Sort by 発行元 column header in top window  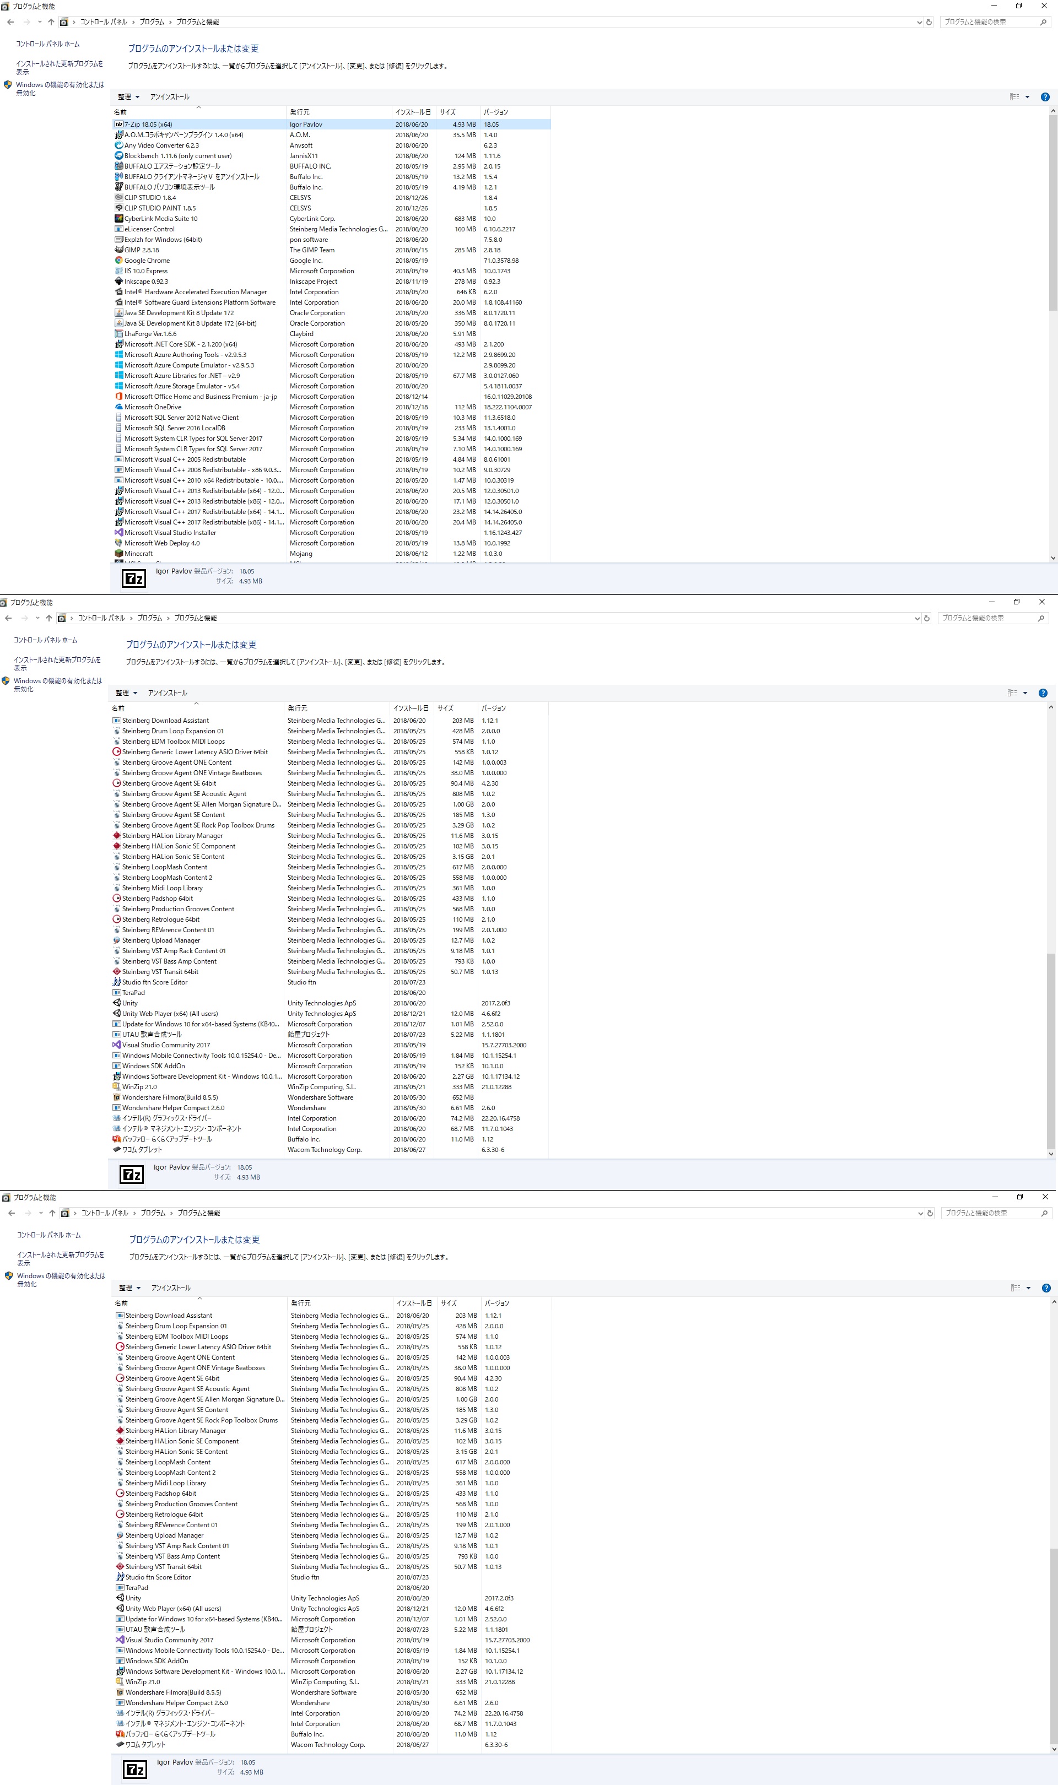pyautogui.click(x=299, y=112)
